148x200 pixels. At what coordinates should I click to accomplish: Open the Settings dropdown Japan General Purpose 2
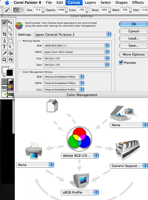click(72, 35)
